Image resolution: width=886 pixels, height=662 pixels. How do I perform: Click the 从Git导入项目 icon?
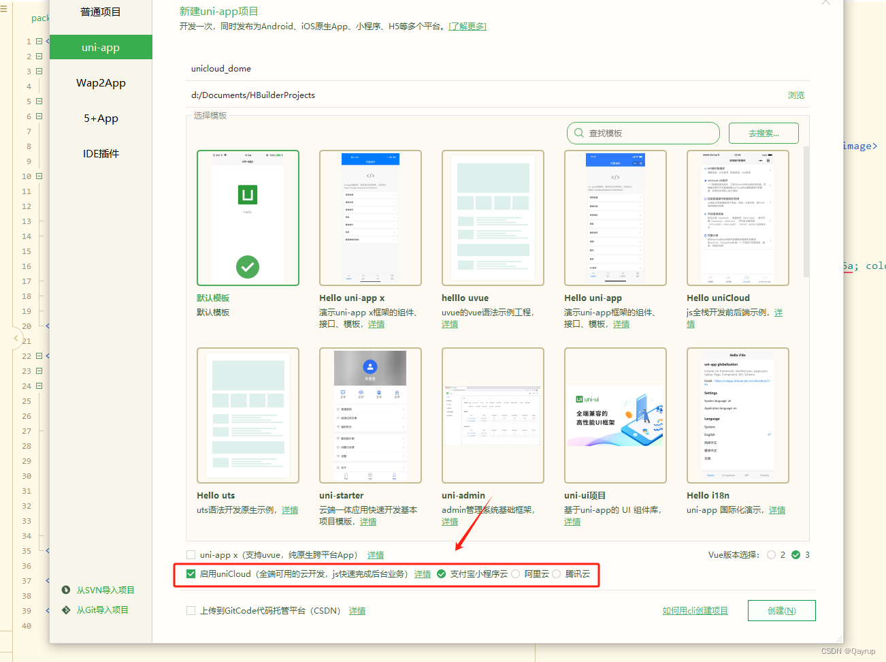[66, 610]
